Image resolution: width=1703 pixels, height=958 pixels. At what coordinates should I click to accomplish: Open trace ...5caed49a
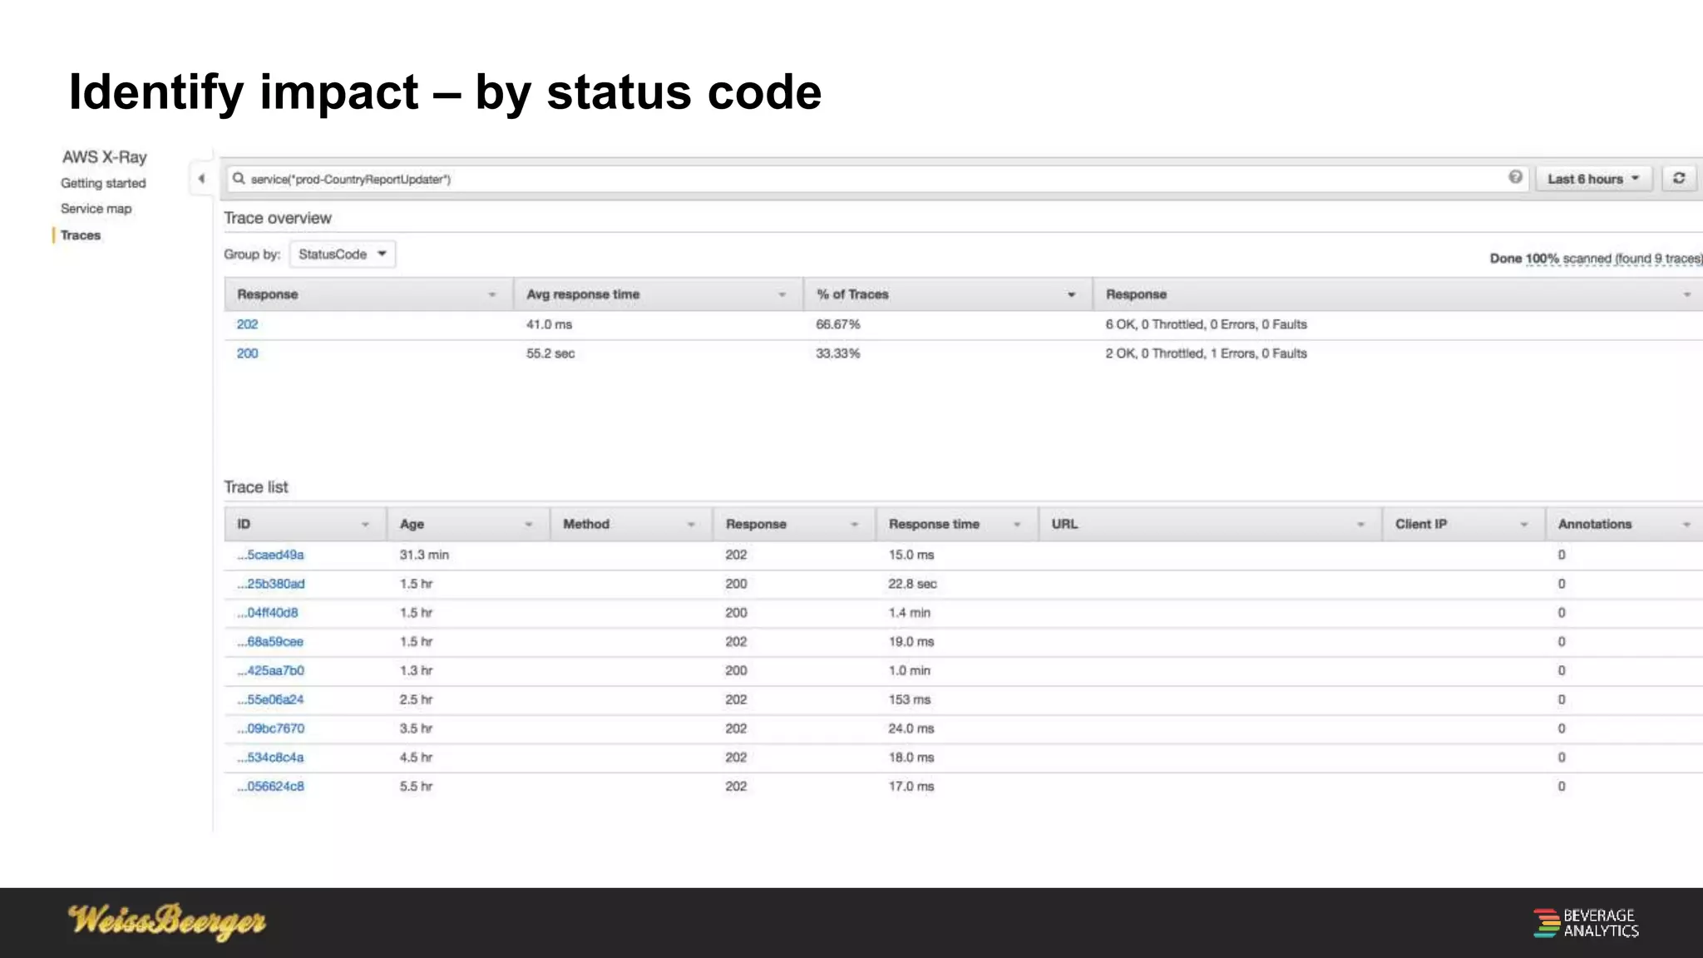pyautogui.click(x=270, y=555)
